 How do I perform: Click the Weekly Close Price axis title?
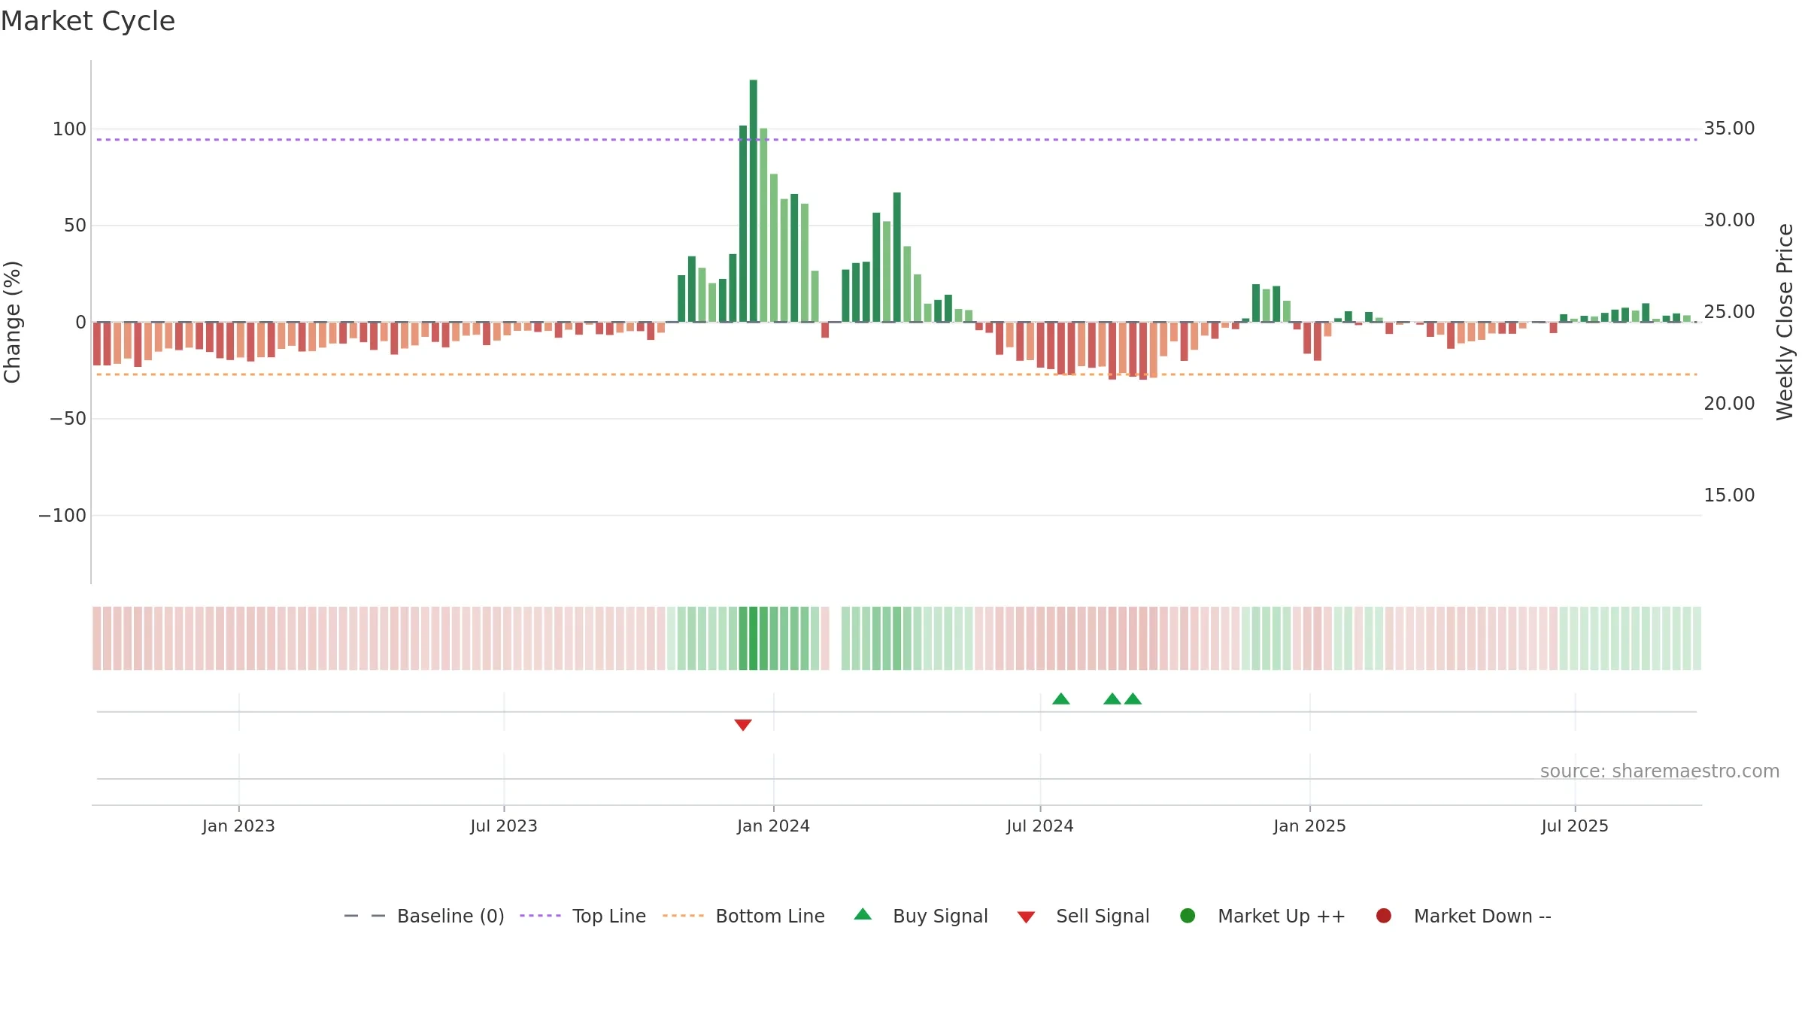(x=1785, y=322)
